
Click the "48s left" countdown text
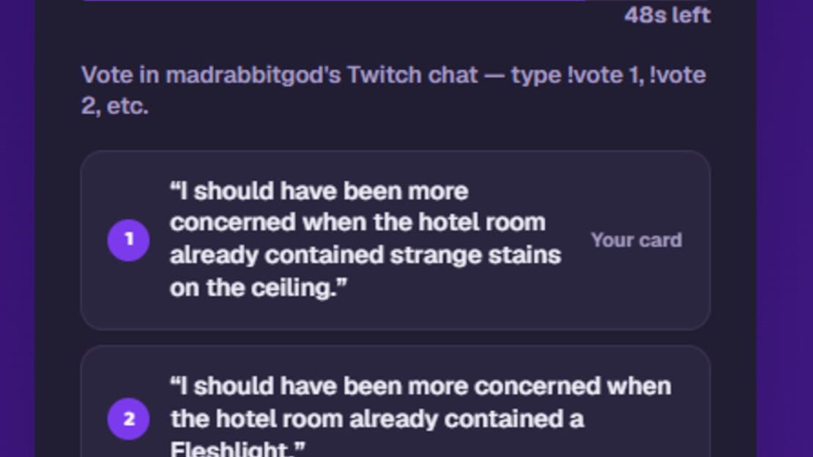pos(667,15)
